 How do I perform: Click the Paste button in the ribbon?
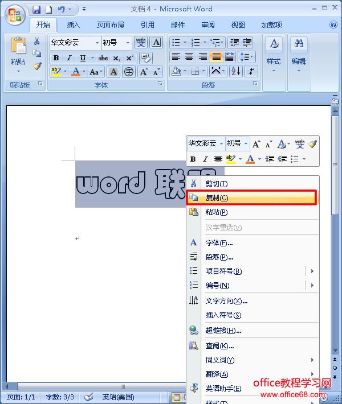click(18, 55)
